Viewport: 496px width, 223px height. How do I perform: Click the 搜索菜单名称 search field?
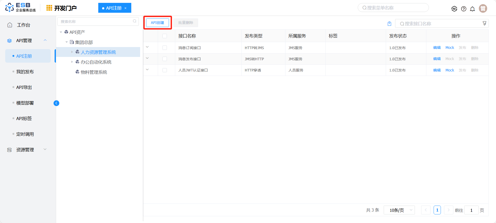393,8
